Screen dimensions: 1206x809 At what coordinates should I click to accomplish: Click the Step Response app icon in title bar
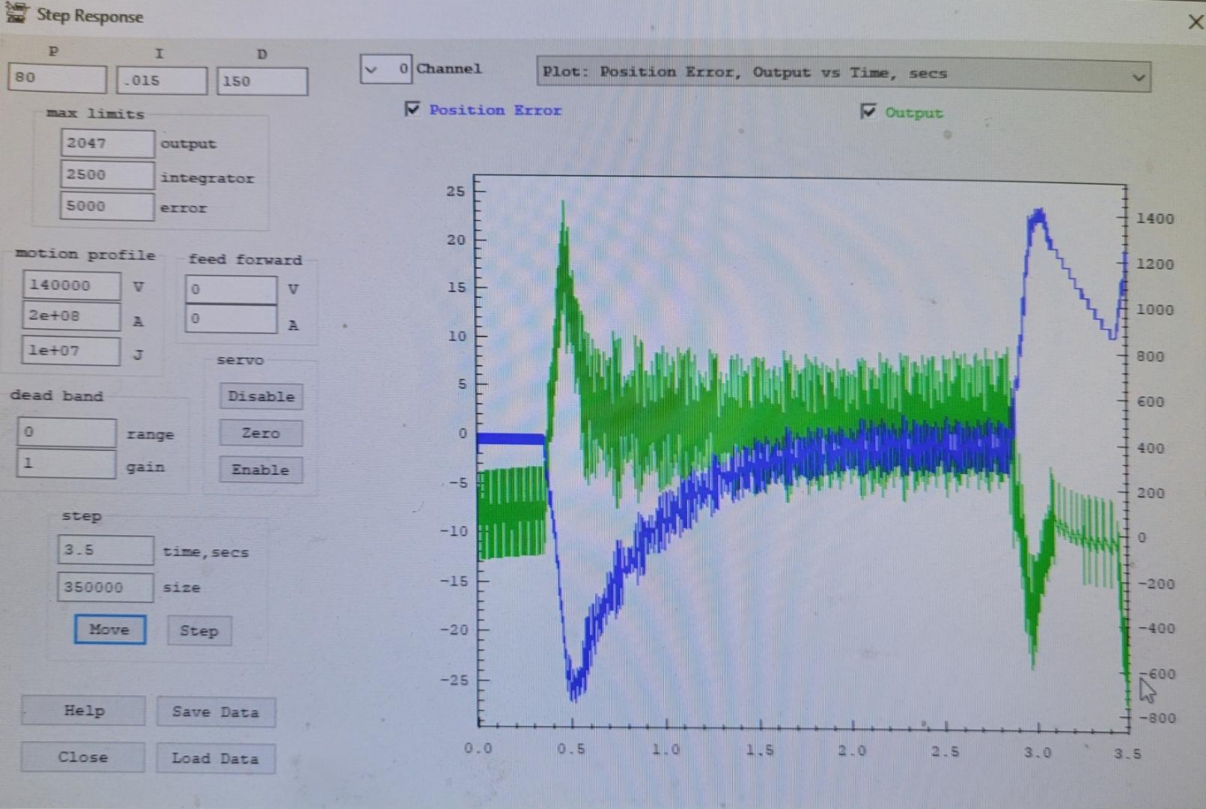(x=16, y=13)
